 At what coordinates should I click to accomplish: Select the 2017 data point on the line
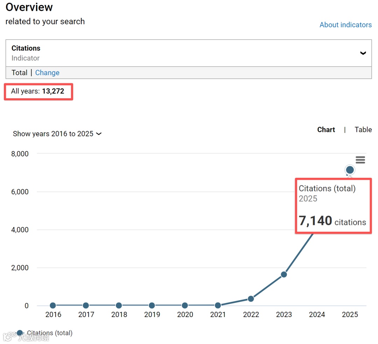tap(86, 306)
